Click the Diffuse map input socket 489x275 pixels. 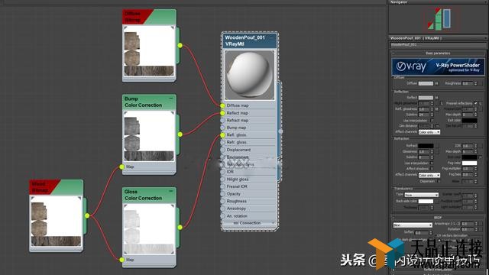(x=222, y=105)
